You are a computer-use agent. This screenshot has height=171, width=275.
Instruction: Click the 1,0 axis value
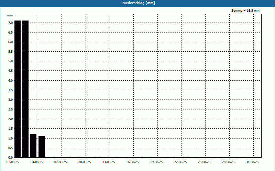pos(10,139)
